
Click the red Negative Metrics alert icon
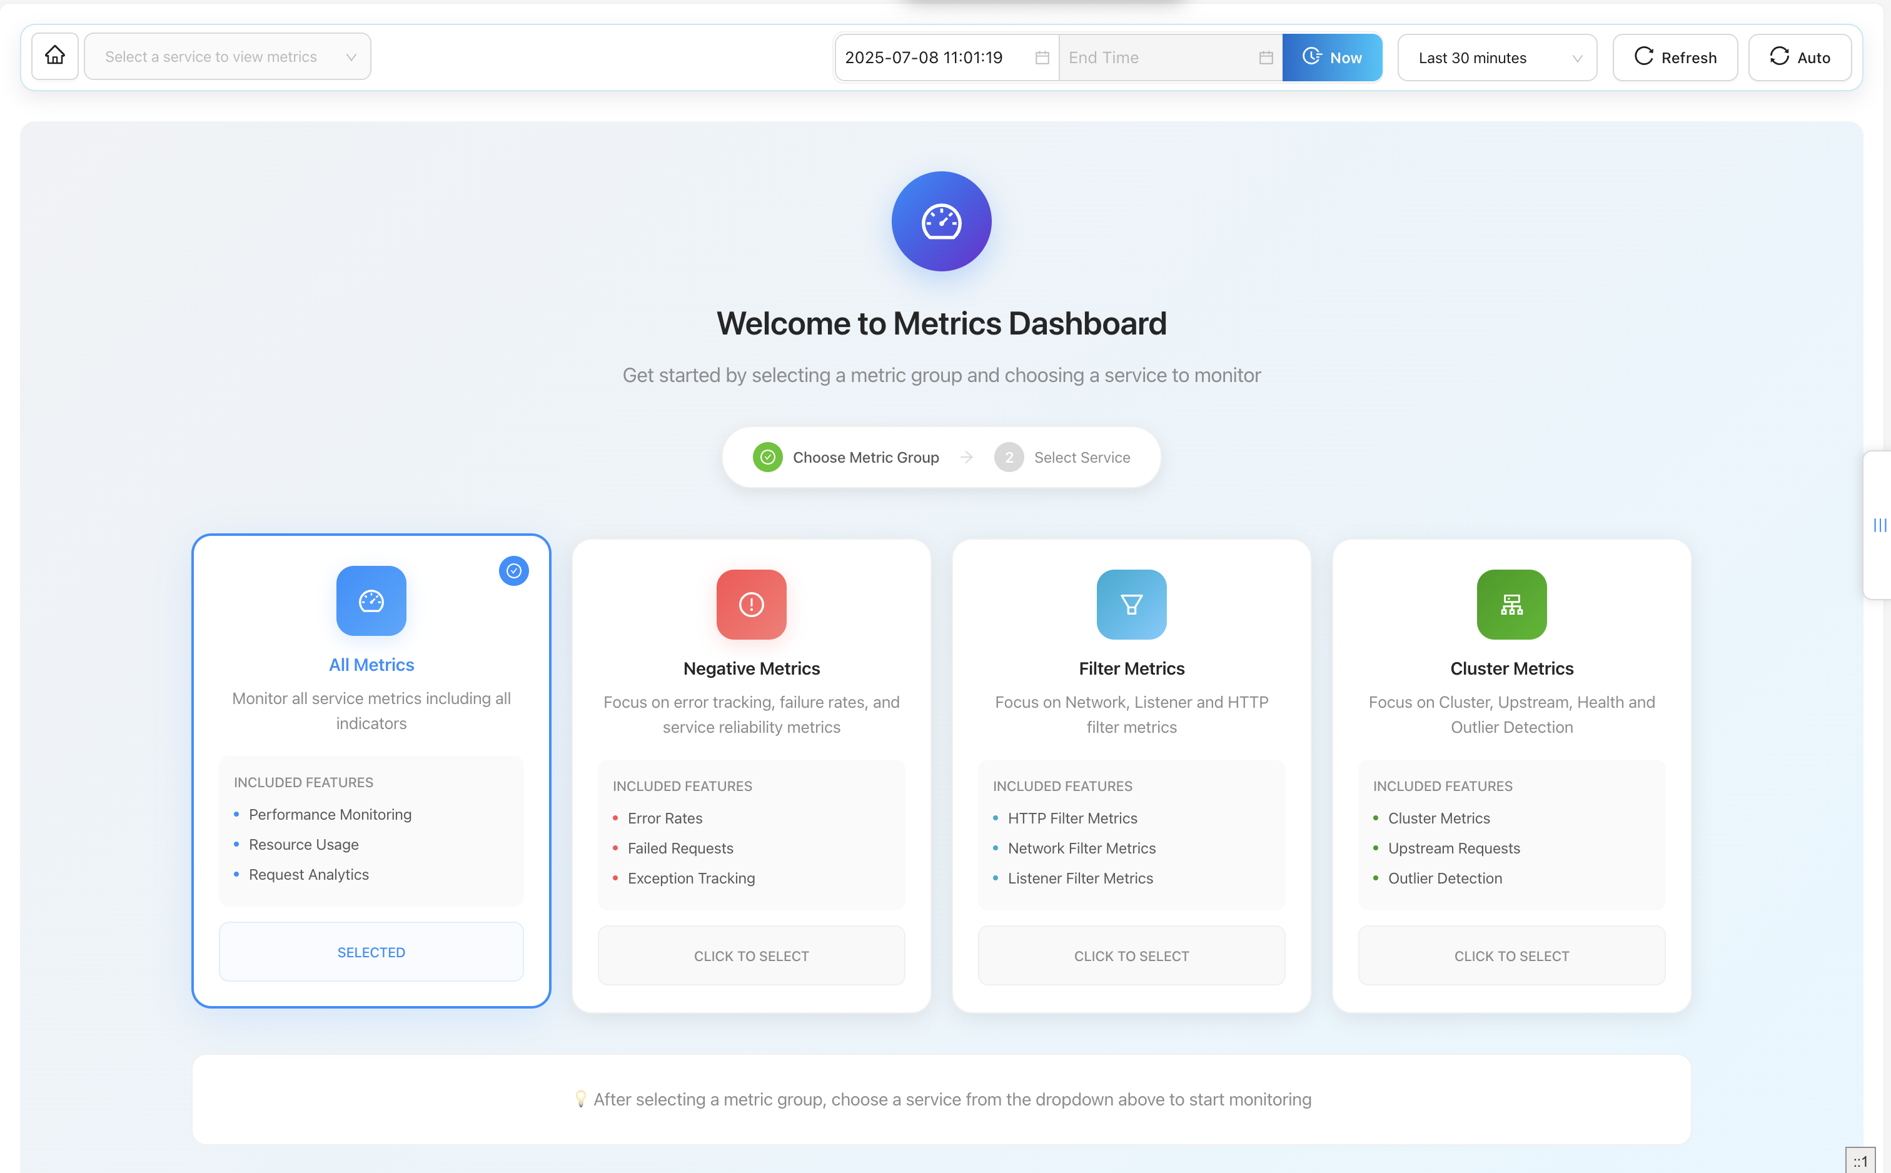point(750,605)
